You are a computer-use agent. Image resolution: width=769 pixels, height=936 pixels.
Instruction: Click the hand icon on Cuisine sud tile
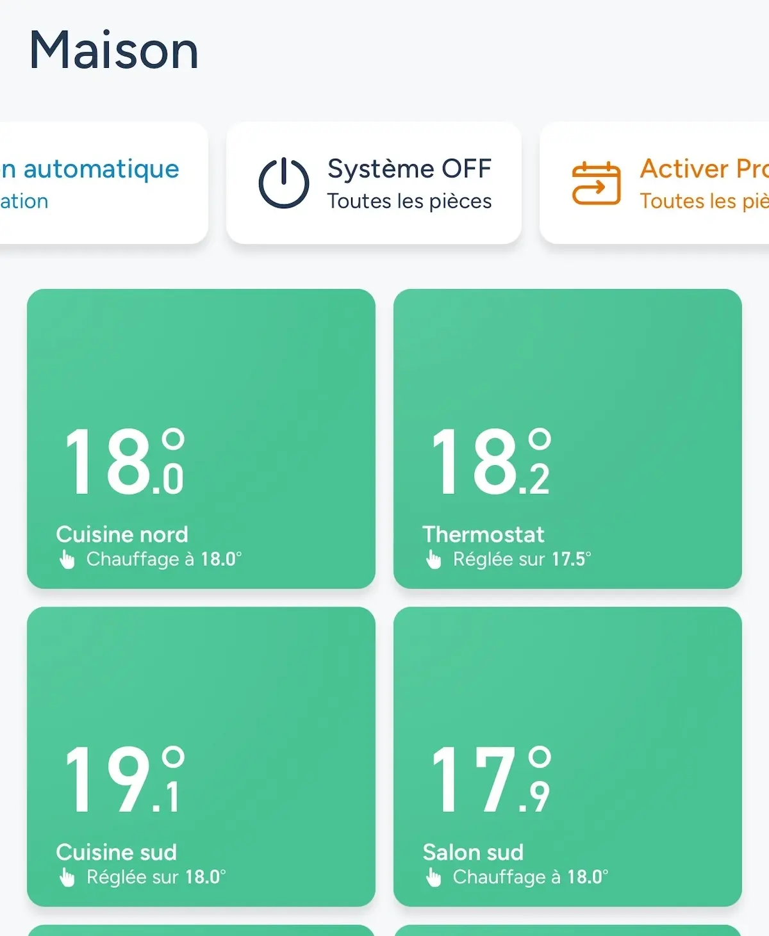(67, 876)
